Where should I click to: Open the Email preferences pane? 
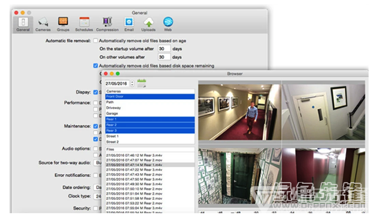coord(129,25)
